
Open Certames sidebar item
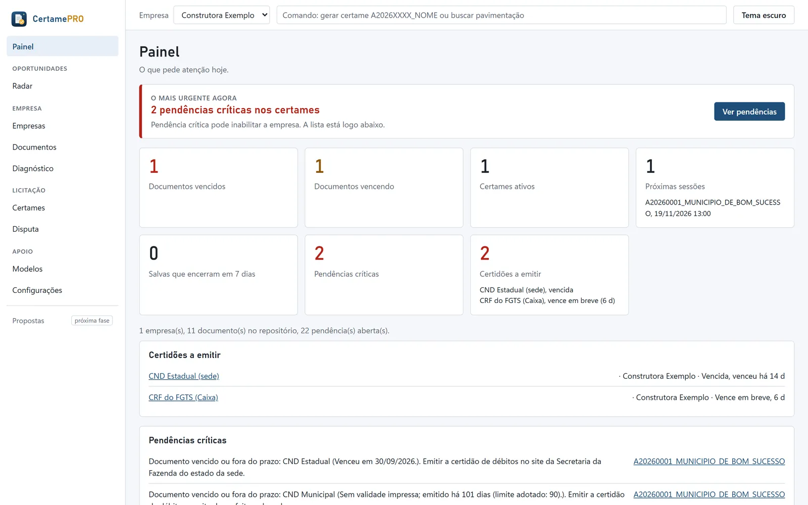pos(63,208)
